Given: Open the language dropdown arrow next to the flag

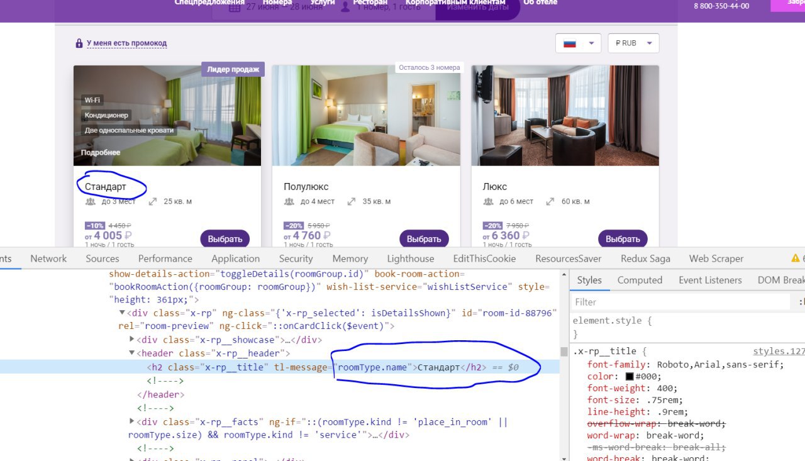Looking at the screenshot, I should pos(591,43).
